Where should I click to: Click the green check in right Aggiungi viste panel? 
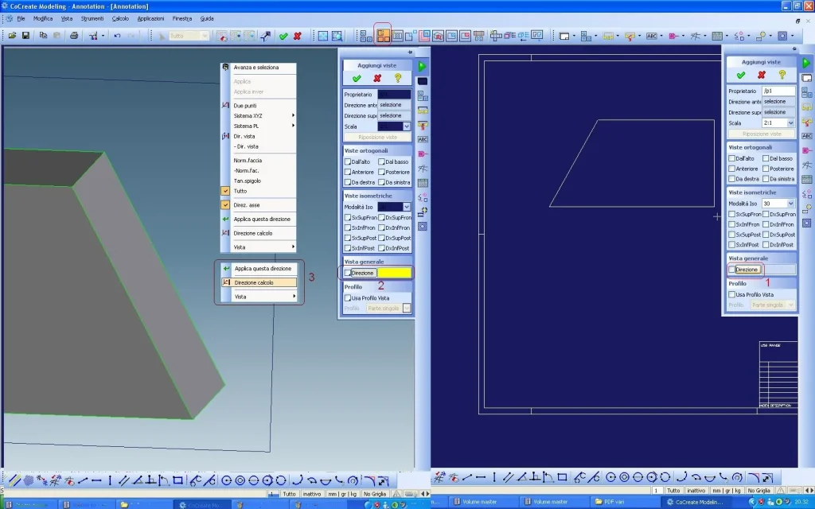pyautogui.click(x=741, y=75)
